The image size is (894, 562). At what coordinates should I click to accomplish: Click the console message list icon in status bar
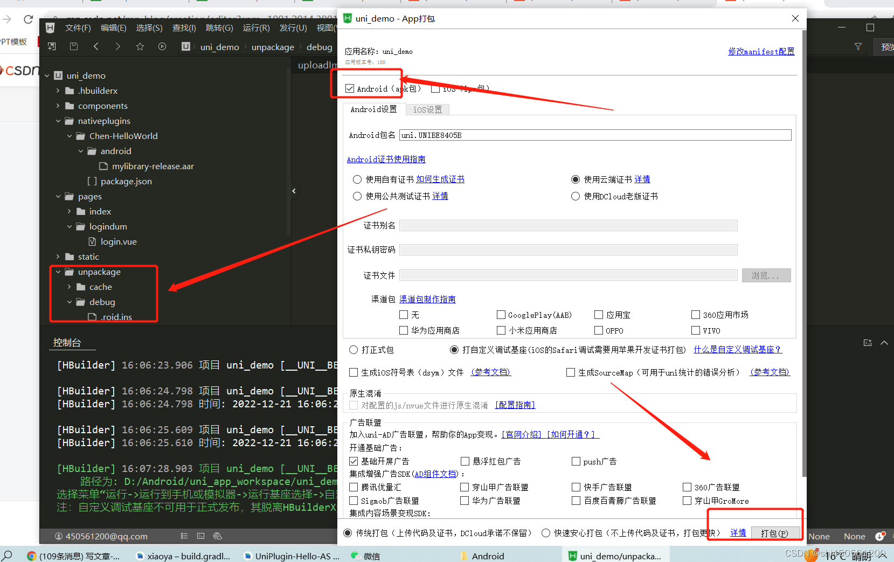(x=184, y=536)
